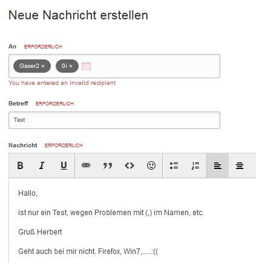Align text left in editor

[x=218, y=165]
